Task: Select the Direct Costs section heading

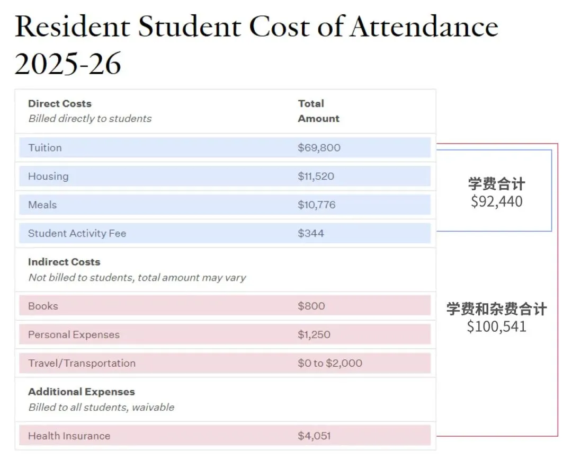Action: [x=59, y=103]
